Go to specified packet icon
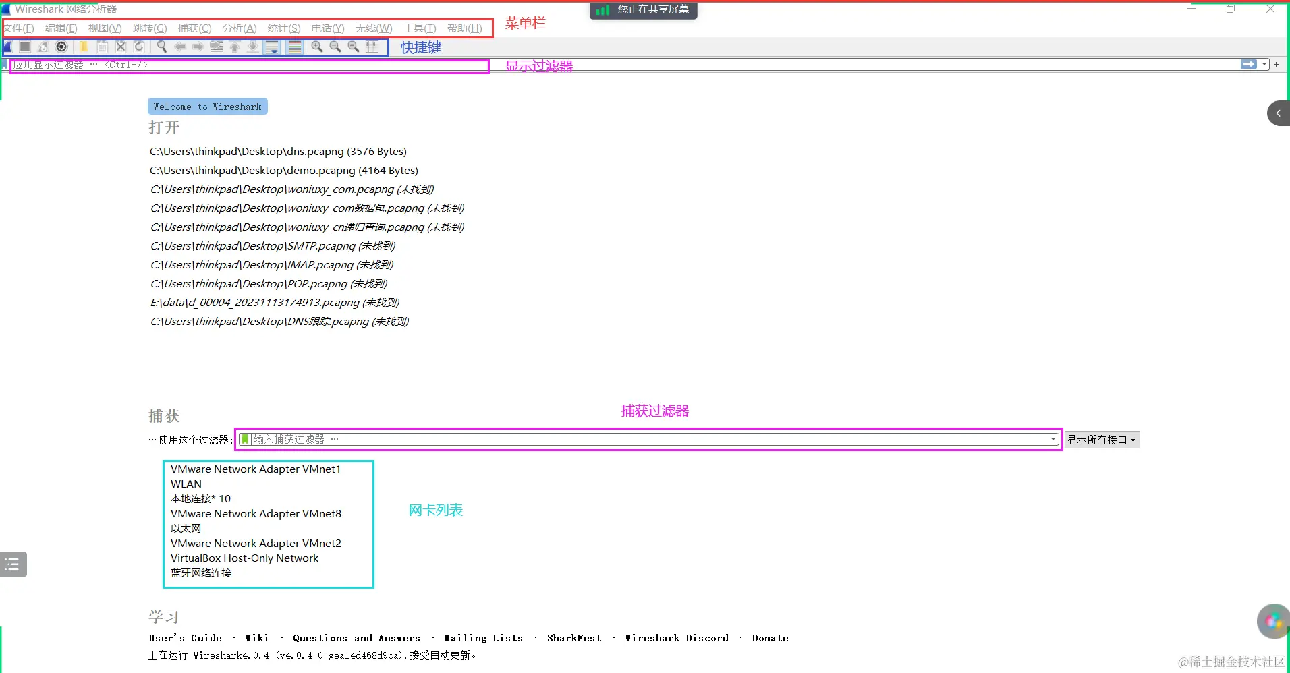1290x673 pixels. pyautogui.click(x=217, y=47)
